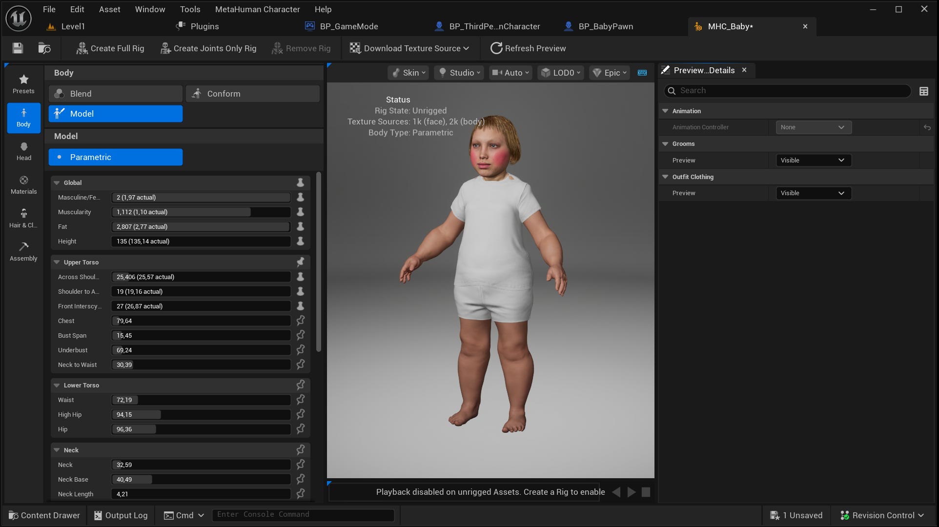Open MetaHuman Character menu
939x527 pixels.
[x=257, y=9]
